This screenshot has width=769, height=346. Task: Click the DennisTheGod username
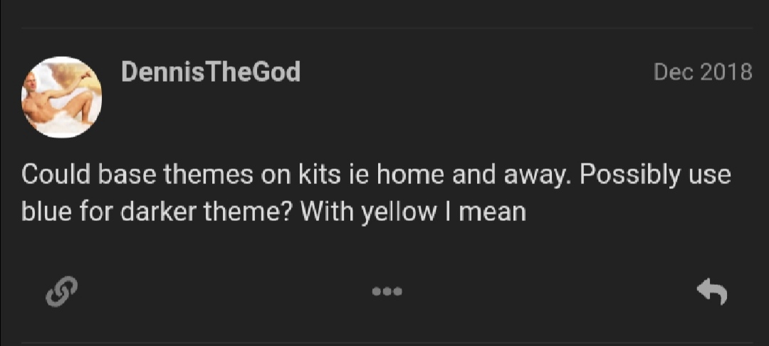tap(211, 72)
